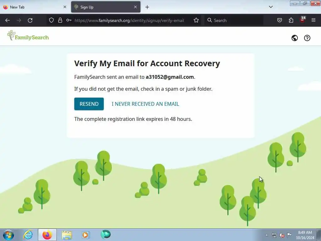Click the Show desktop strip beside the clock
321x241 pixels.
click(319, 235)
